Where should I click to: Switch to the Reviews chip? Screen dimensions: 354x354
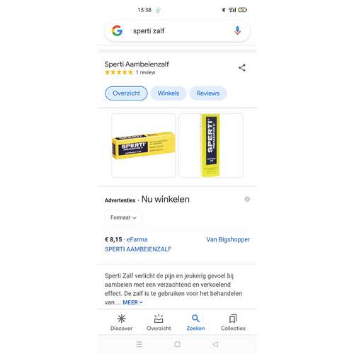pos(208,93)
